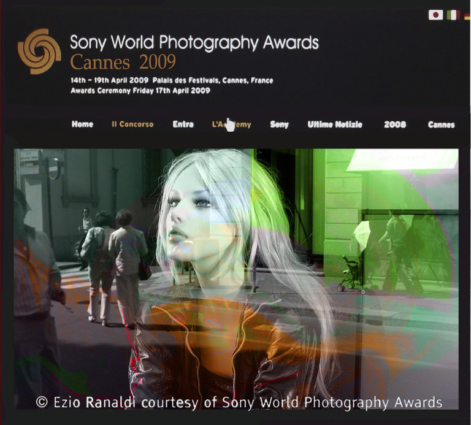The width and height of the screenshot is (471, 425).
Task: Go to the L'Academy section
Action: (231, 124)
